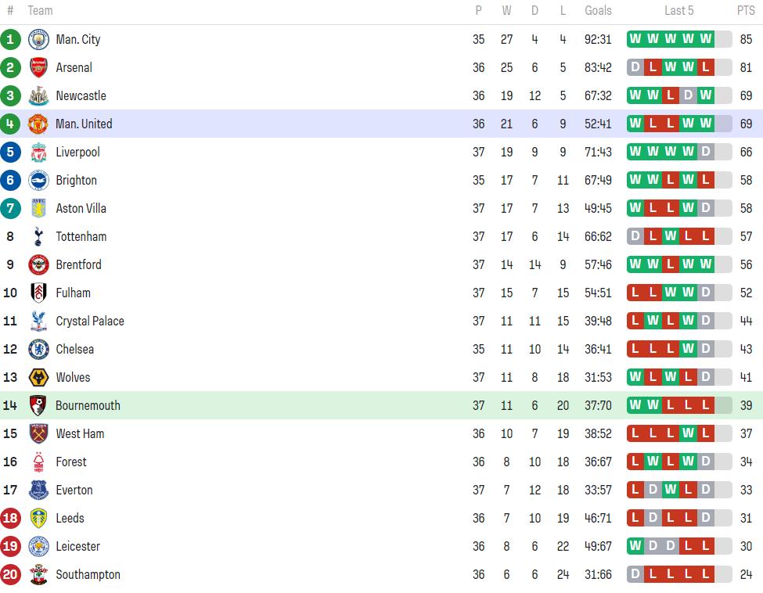
Task: Sort table by PTS column header
Action: 746,11
